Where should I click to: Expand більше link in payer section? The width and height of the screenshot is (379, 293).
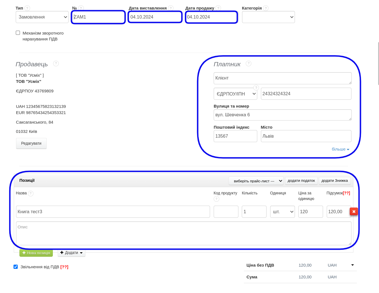[x=340, y=149]
